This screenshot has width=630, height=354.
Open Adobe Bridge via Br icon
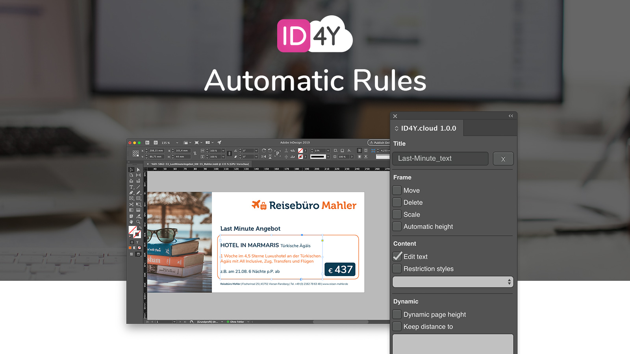coord(147,143)
